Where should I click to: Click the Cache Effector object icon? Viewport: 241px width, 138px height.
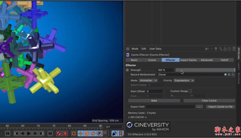pyautogui.click(x=128, y=55)
